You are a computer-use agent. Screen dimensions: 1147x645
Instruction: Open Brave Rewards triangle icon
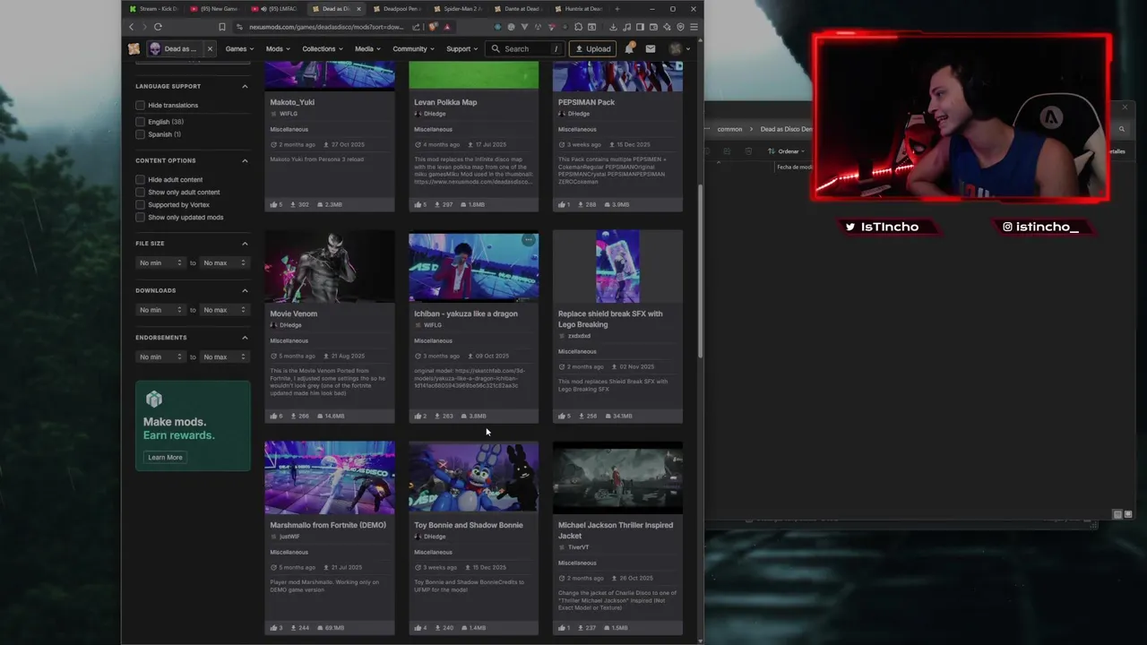(x=447, y=27)
